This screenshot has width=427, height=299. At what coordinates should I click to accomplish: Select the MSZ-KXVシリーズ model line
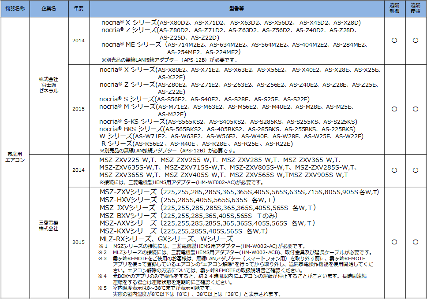(184, 231)
